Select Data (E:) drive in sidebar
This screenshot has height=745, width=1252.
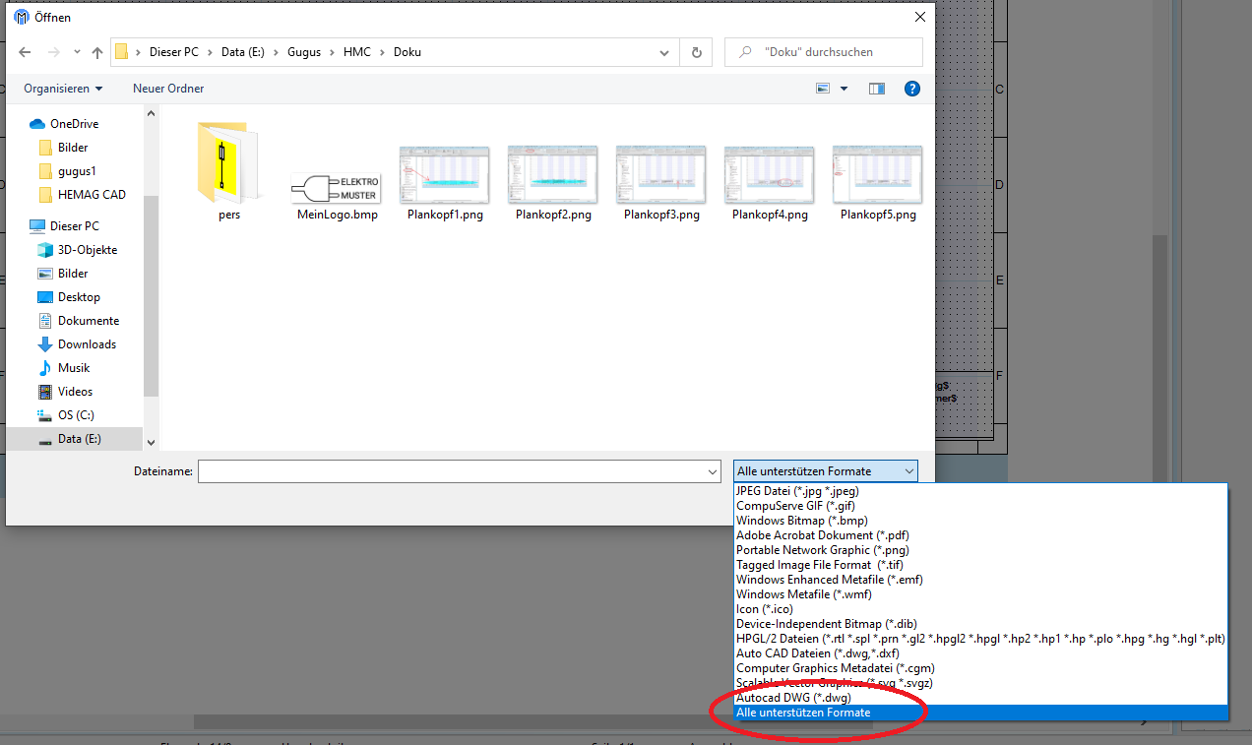pyautogui.click(x=79, y=439)
